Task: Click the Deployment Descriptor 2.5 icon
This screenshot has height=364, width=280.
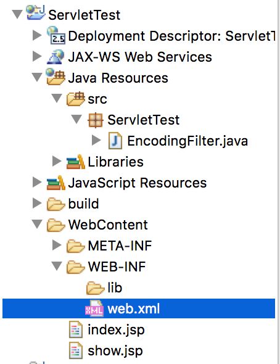Action: click(x=56, y=35)
